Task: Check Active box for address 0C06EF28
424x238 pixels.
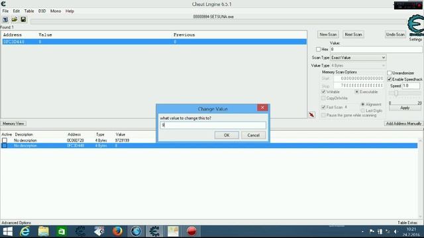Action: tap(5, 140)
